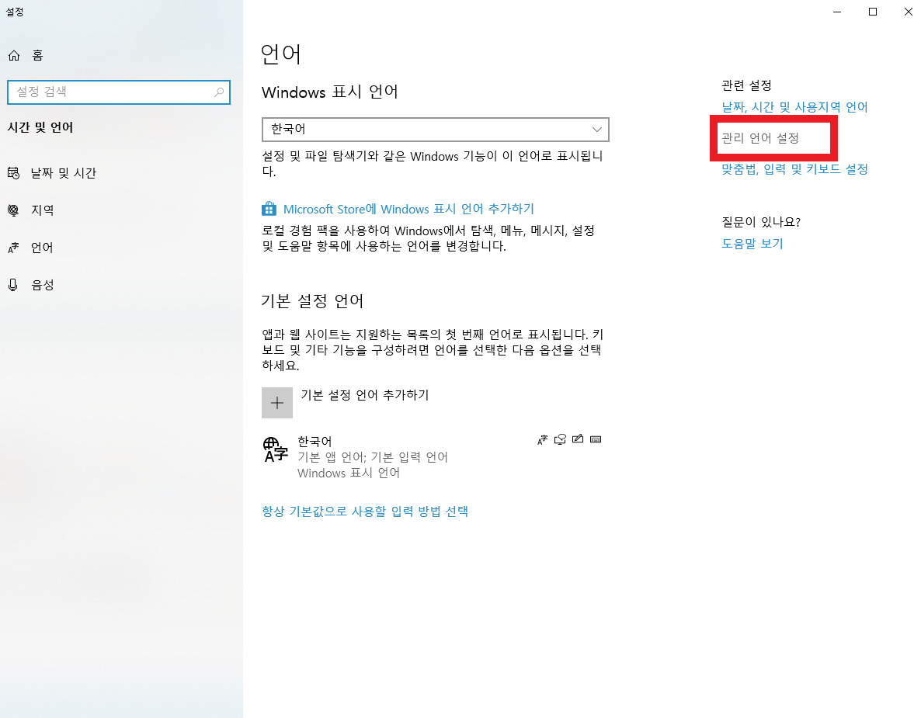The image size is (921, 718).
Task: Click the 시간 및 언어 heading
Action: (x=40, y=127)
